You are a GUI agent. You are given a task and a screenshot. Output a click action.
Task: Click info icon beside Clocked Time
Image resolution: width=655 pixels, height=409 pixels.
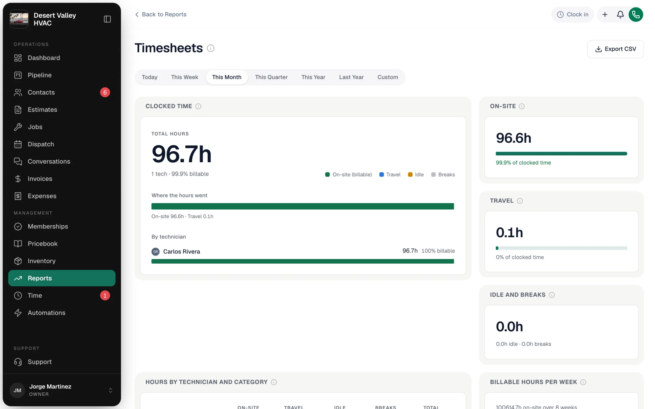198,106
